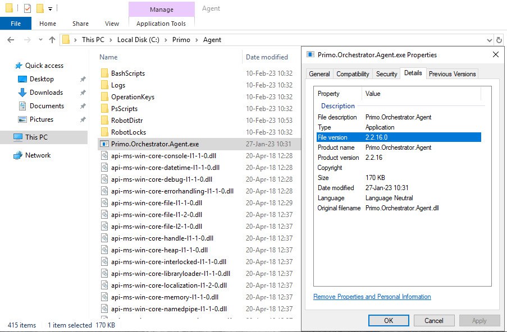507x332 pixels.
Task: Open Compatibility tab in Properties dialog
Action: click(353, 74)
